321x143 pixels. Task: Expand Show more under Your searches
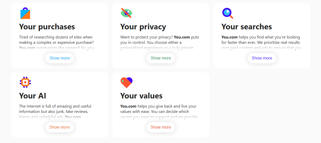point(262,58)
